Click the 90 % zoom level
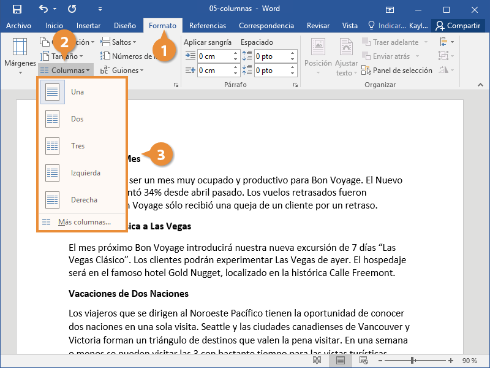Screen dimensions: 490x368 click(470, 361)
